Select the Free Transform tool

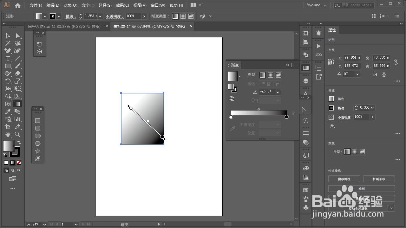tap(18, 89)
